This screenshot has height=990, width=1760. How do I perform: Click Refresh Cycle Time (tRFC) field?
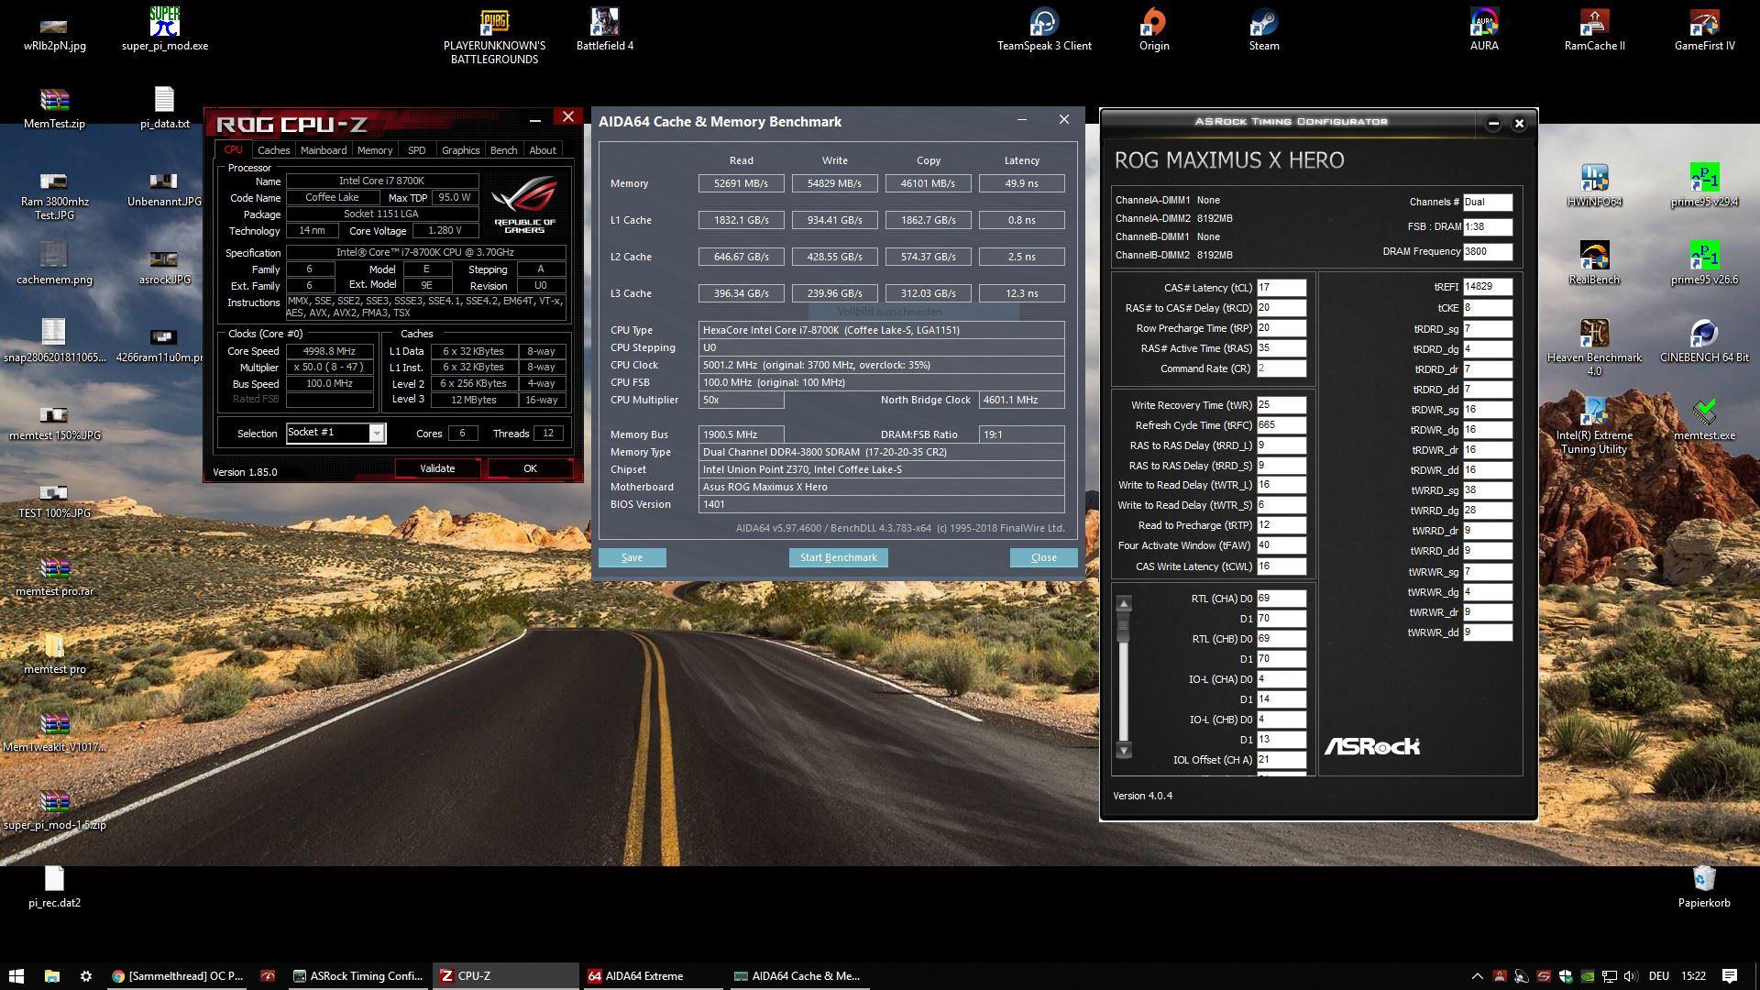click(x=1281, y=425)
